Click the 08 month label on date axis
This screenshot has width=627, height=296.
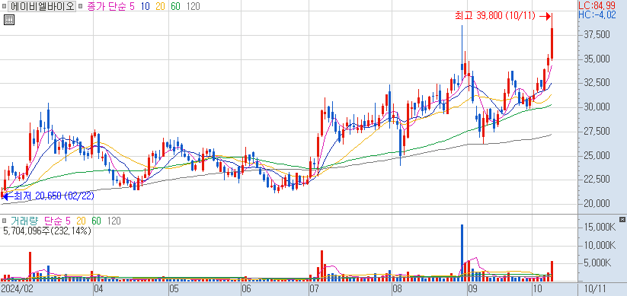click(397, 288)
